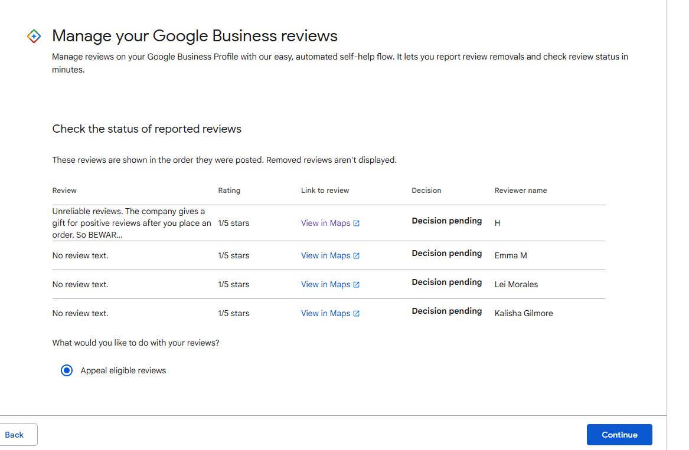Click the 1/5 stars rating for Lei Morales
689x450 pixels.
pyautogui.click(x=233, y=284)
